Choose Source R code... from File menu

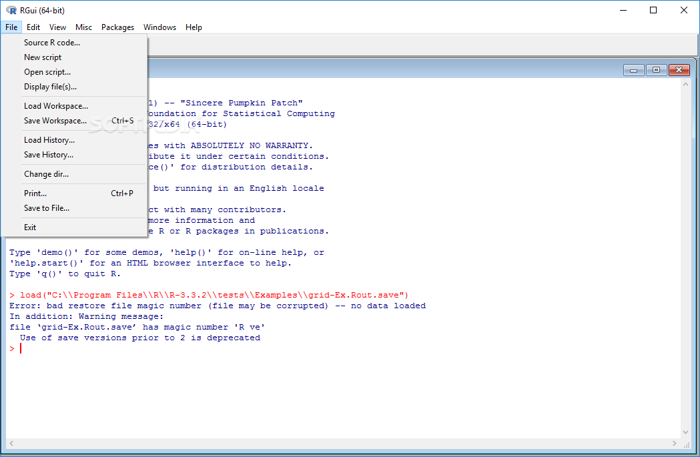74,43
